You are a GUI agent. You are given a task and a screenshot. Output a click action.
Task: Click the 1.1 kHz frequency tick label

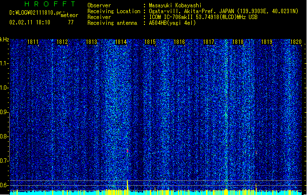[4, 63]
